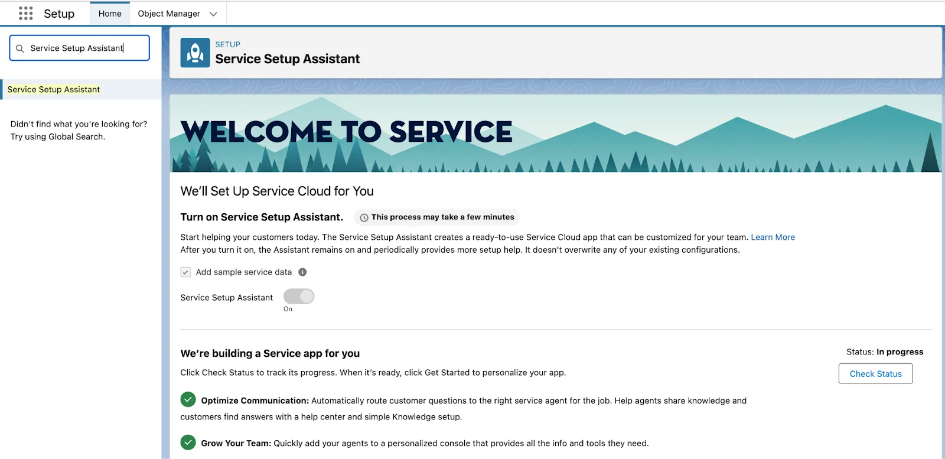The image size is (945, 459).
Task: Open the Learn More link
Action: pyautogui.click(x=773, y=237)
